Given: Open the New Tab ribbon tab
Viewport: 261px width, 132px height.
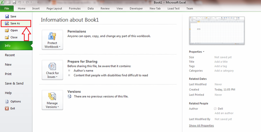Looking at the screenshot, I should click(155, 8).
